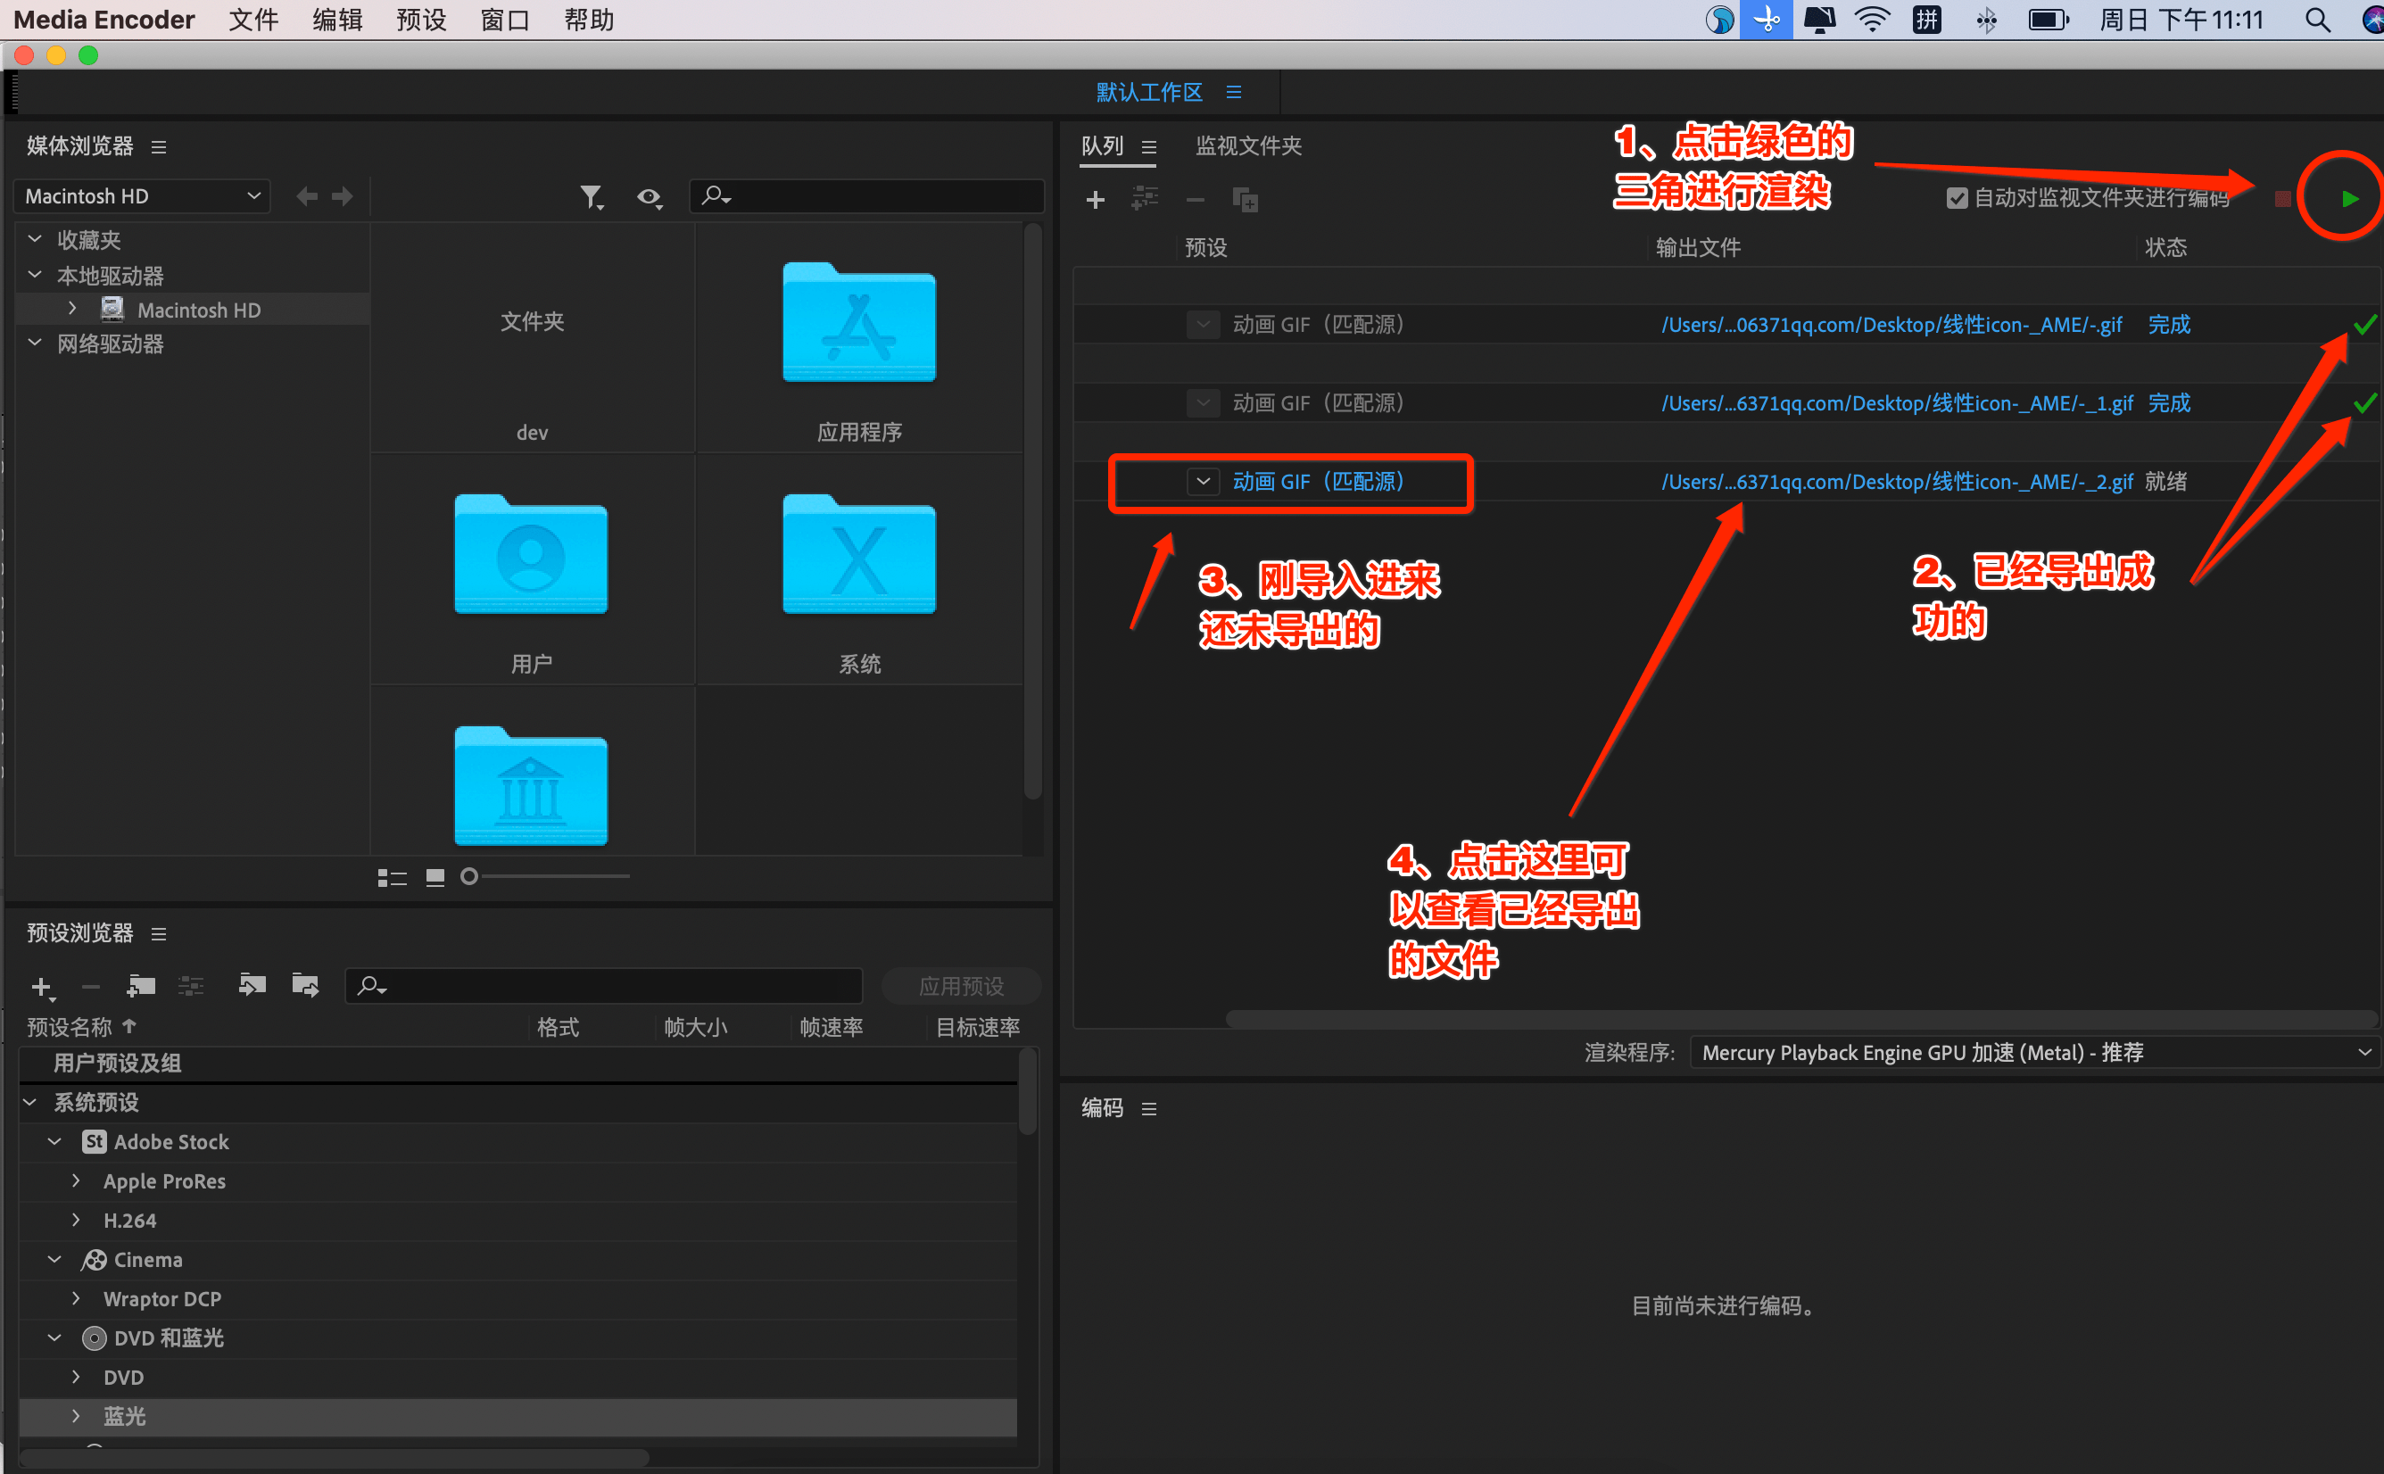Expand the Macintosh HD tree node
The width and height of the screenshot is (2384, 1474).
click(72, 309)
